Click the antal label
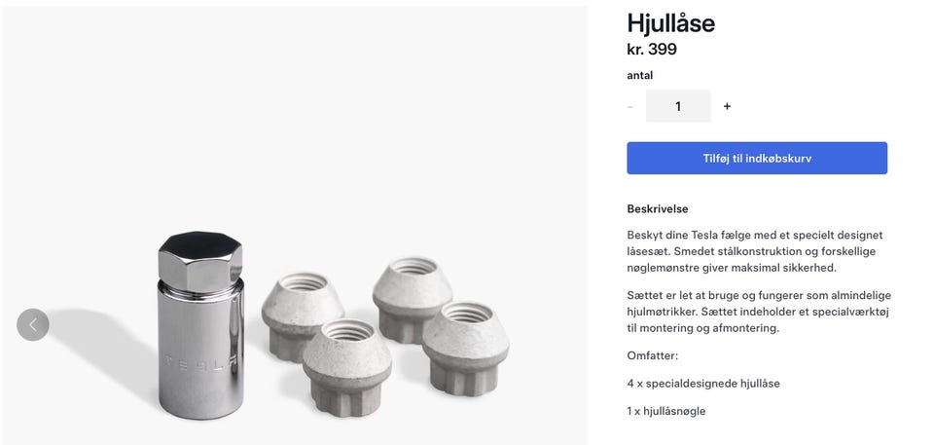The image size is (934, 445). (640, 76)
